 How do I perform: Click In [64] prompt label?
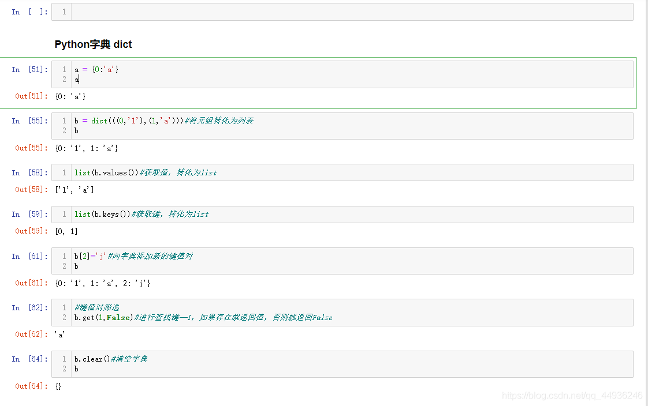pos(29,359)
